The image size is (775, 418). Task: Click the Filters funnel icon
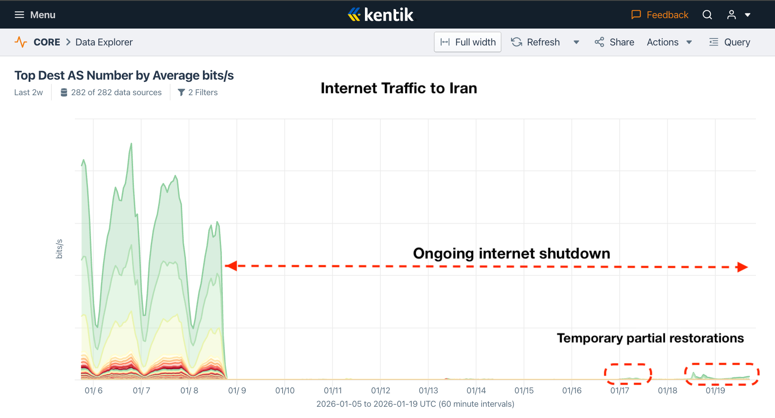181,92
